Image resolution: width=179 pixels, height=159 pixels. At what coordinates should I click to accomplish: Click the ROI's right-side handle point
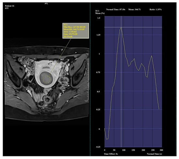point(50,78)
